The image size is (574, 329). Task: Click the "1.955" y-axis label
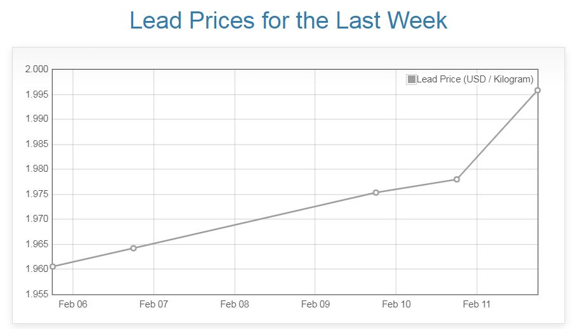37,294
